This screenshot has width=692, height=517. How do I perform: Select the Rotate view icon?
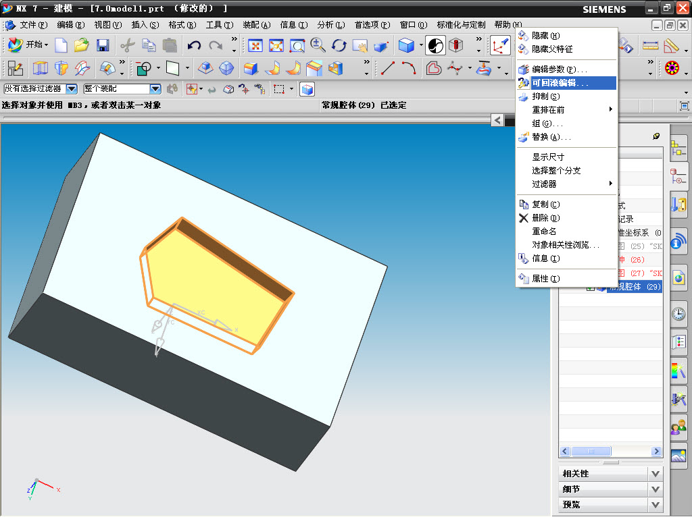[339, 45]
